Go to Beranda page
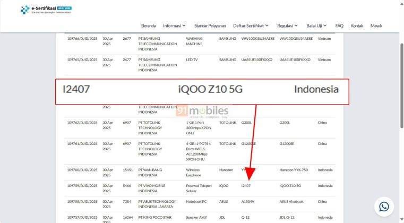404x223 pixels. pos(149,26)
